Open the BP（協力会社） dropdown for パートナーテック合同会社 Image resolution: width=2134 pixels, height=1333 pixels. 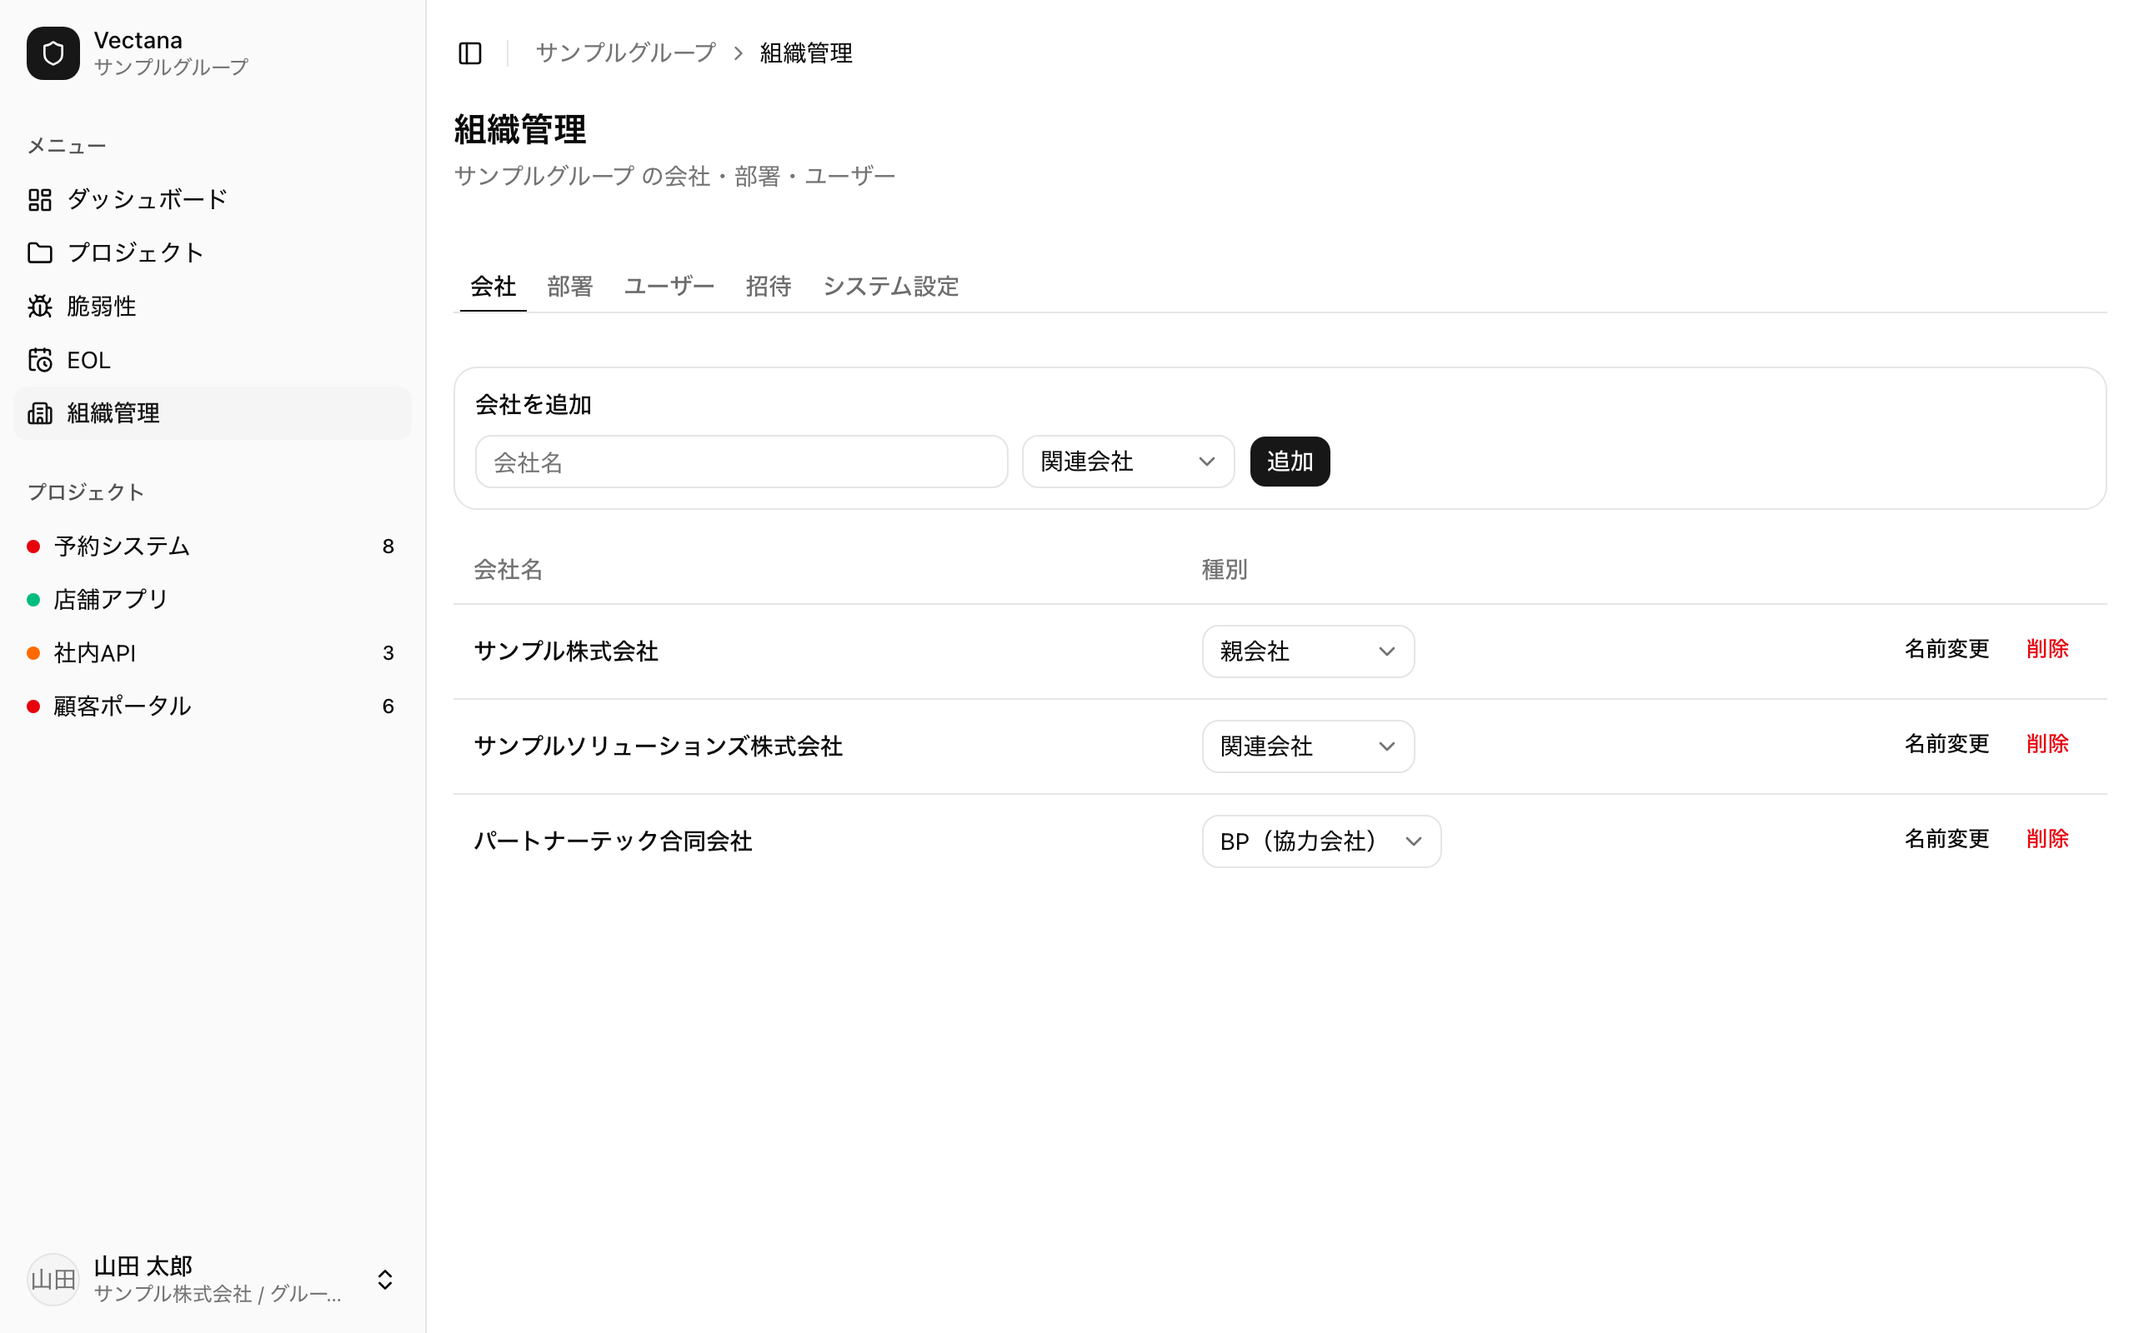[x=1321, y=841]
